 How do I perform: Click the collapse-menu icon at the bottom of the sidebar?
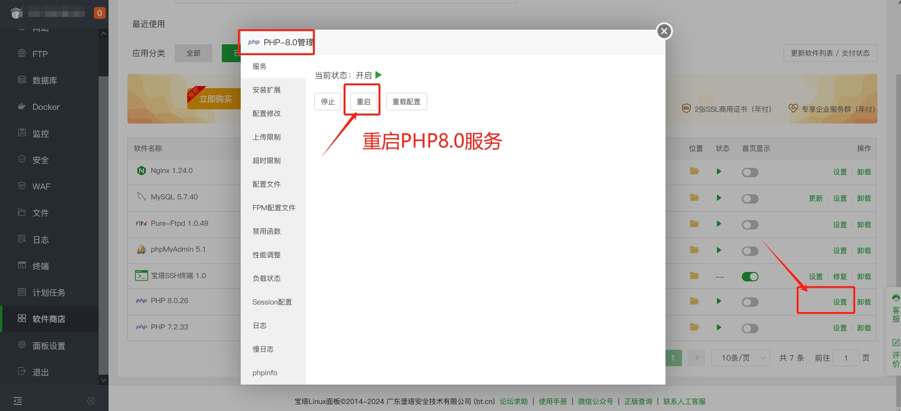click(18, 401)
